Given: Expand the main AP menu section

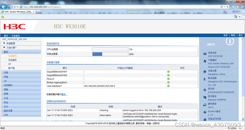Looking at the screenshot, I should [x=21, y=81].
